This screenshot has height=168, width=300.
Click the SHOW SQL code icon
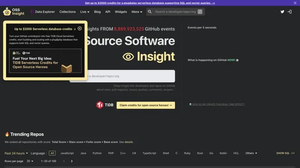pos(293,153)
